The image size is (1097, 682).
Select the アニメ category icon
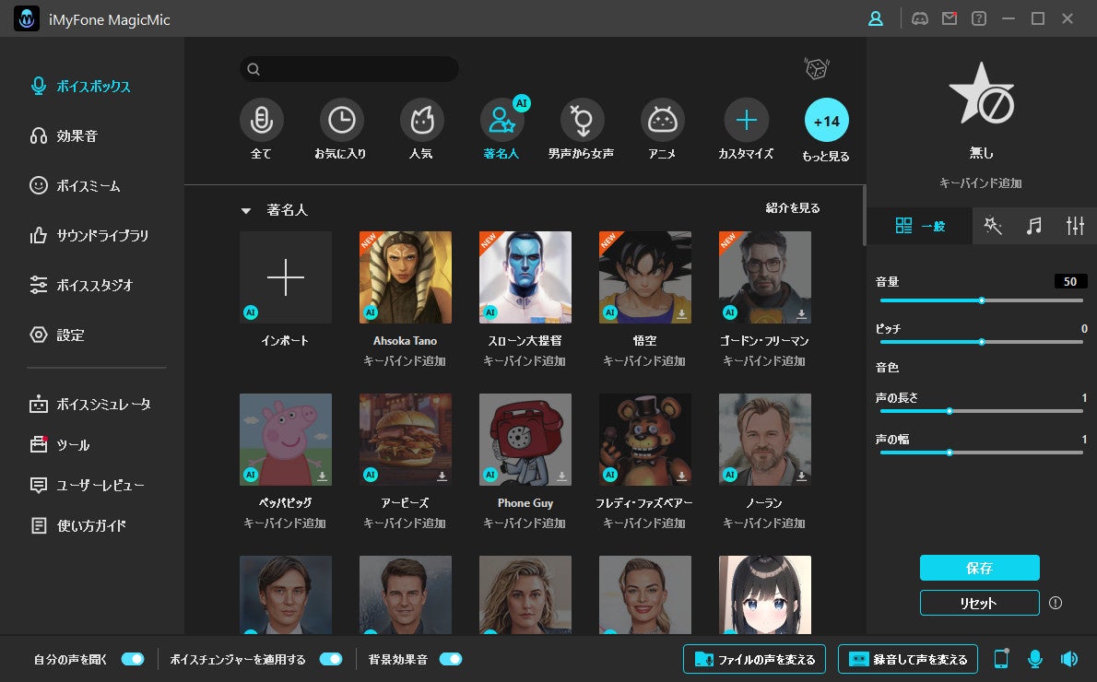663,121
